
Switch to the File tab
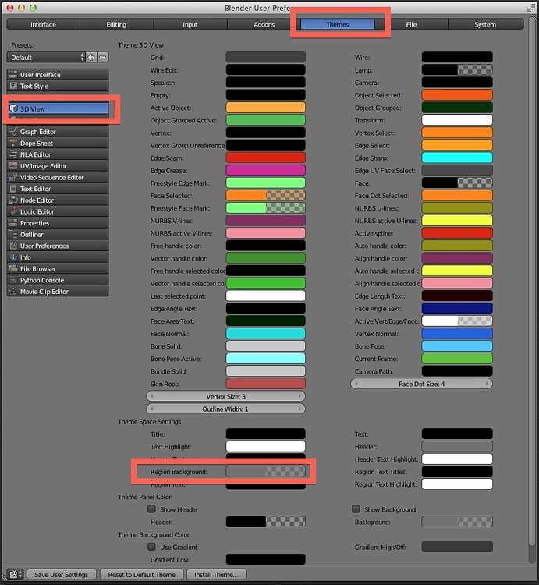pos(411,24)
